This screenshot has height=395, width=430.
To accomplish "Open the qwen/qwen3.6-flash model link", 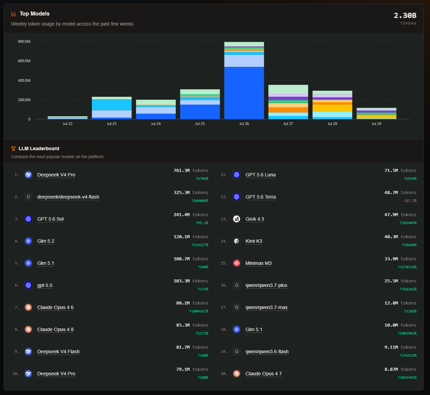I will (x=267, y=351).
